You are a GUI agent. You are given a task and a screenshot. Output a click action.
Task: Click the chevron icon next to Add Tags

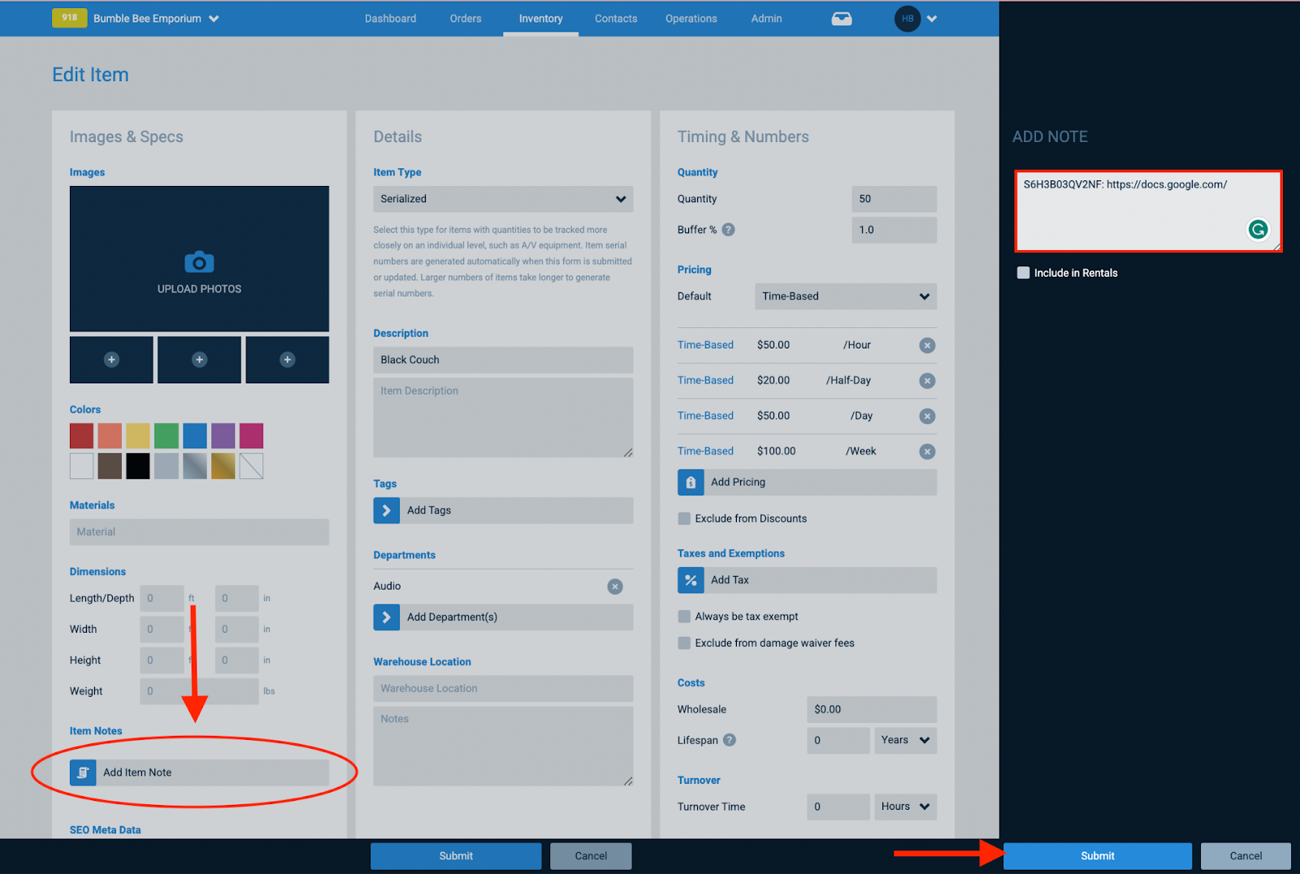coord(386,510)
